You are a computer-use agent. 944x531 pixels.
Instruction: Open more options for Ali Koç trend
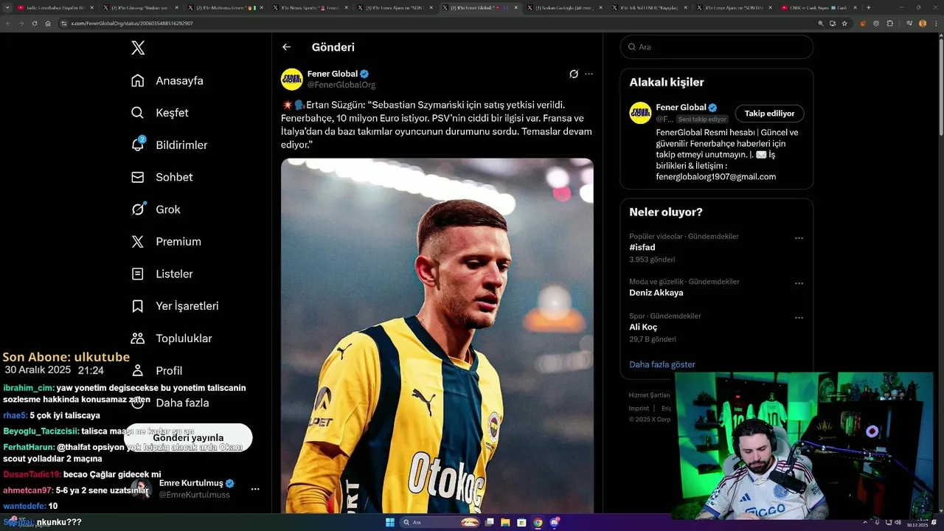pyautogui.click(x=799, y=318)
